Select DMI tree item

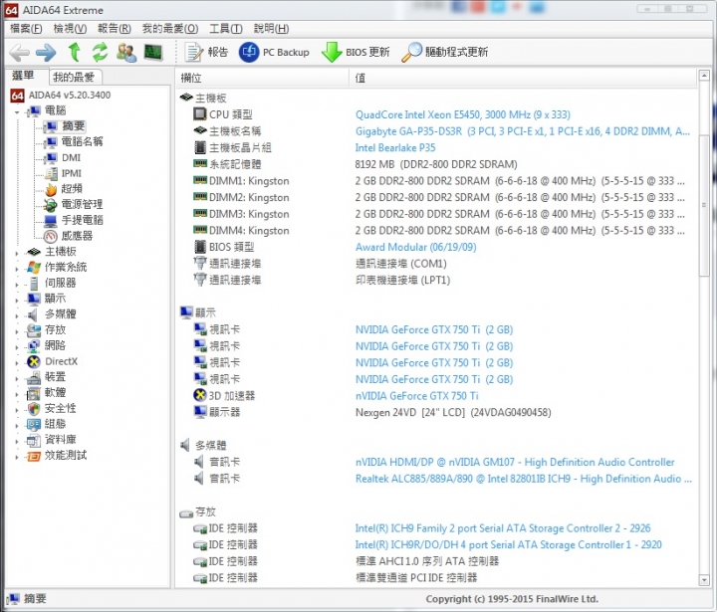pyautogui.click(x=72, y=157)
